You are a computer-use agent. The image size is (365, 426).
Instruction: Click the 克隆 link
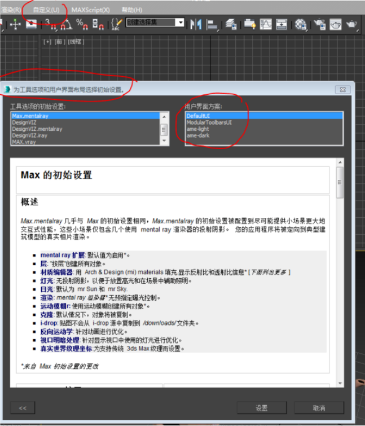click(47, 315)
